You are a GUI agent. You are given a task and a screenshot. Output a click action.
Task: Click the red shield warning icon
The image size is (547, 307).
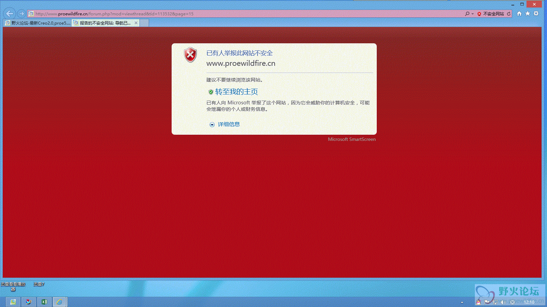190,55
